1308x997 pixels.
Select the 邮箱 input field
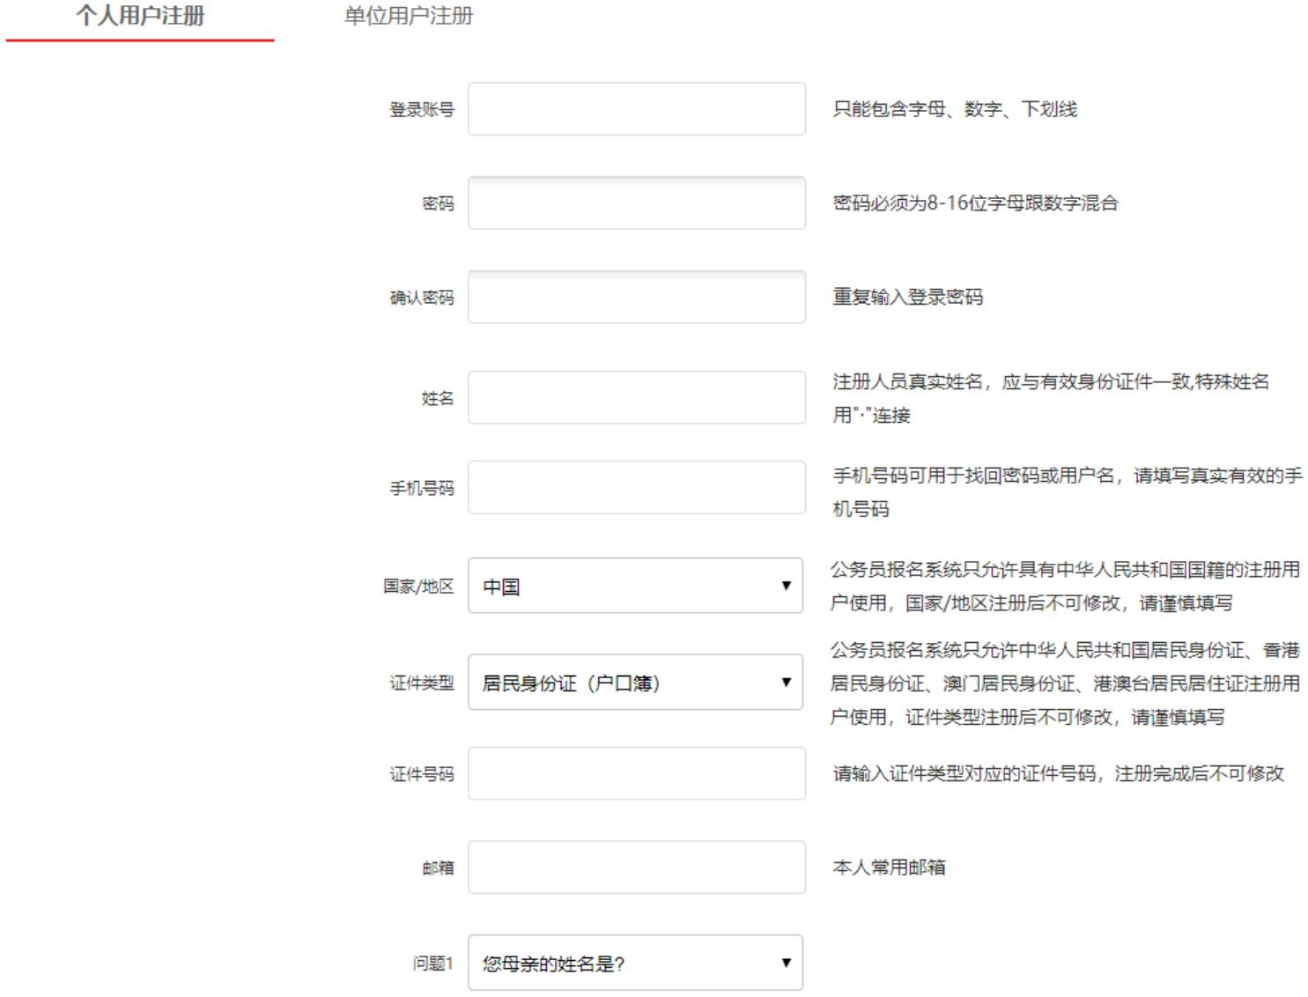click(x=636, y=868)
